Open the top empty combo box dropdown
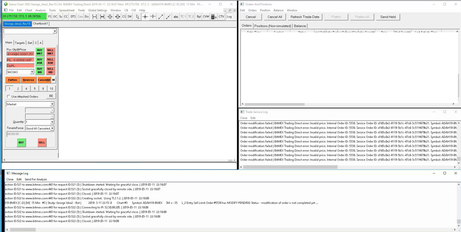The height and width of the screenshot is (232, 461). click(55, 31)
